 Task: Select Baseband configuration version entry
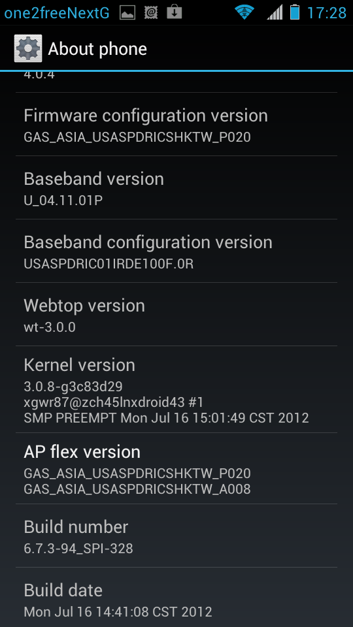[x=176, y=251]
